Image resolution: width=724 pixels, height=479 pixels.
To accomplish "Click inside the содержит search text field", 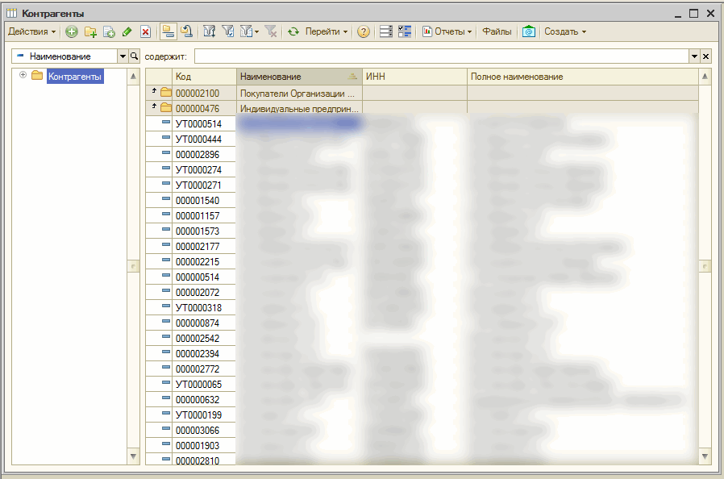I will [x=441, y=56].
